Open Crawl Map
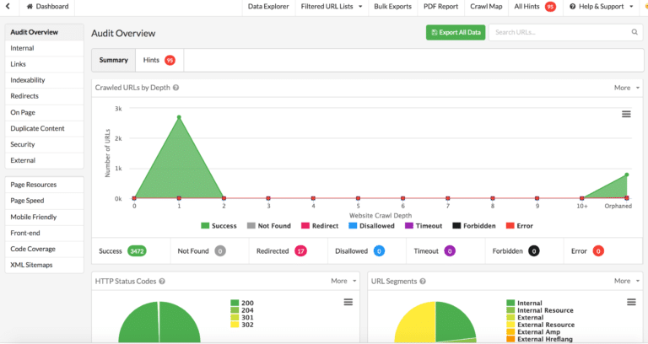This screenshot has width=648, height=344. [x=486, y=7]
